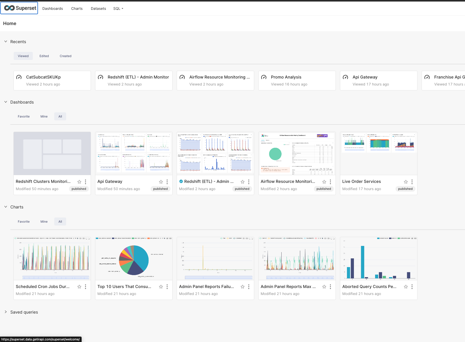Click dashboard icon next to Api Gateway recent
The width and height of the screenshot is (465, 342).
pos(345,77)
